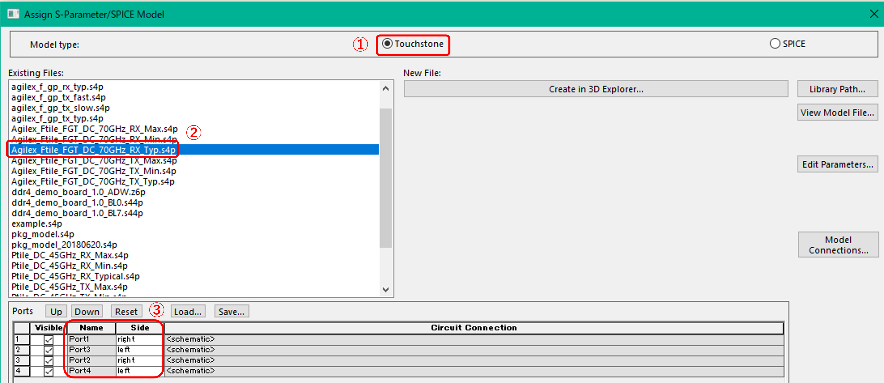
Task: Select Agilex_Ftile_FGT_DC_70GHz_RX_Max.s4p file
Action: click(94, 129)
